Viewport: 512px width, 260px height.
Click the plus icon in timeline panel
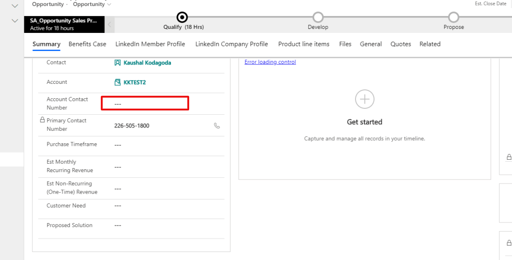364,99
